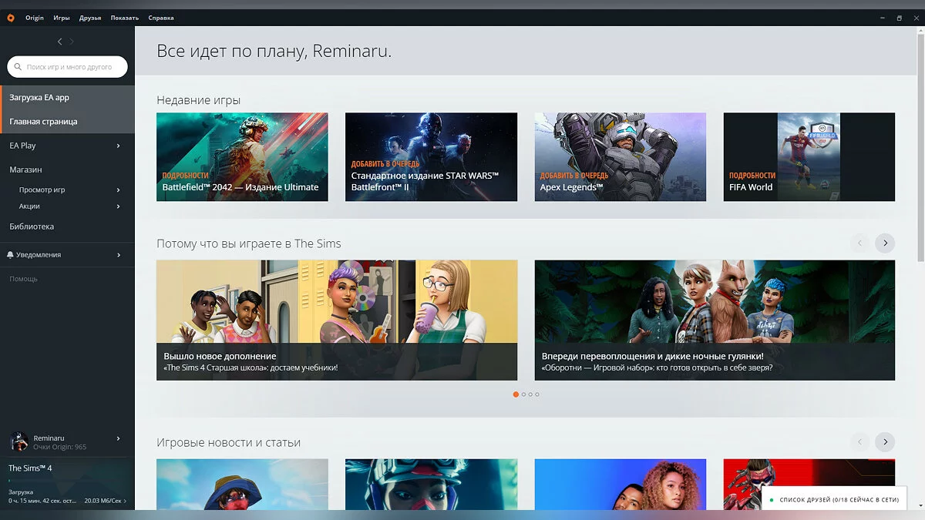
Task: Open the Origin menu
Action: 35,18
